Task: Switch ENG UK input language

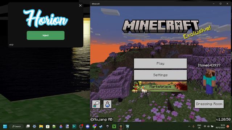Action: click(x=199, y=126)
